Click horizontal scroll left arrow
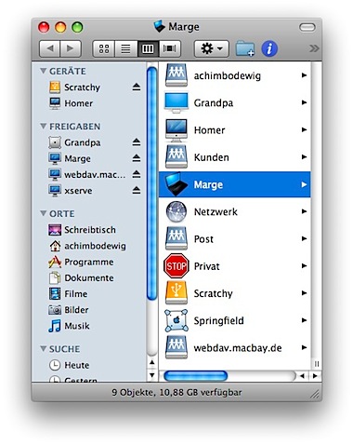Screen dimensions: 353x445 302,376
